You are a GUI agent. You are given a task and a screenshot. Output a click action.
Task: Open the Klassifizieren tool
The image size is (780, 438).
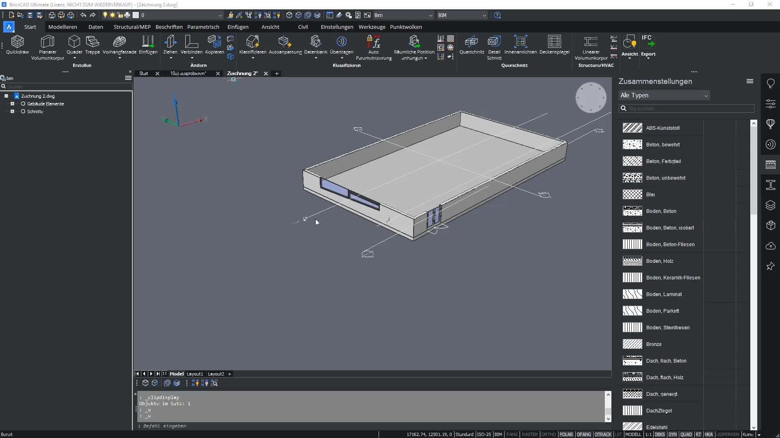[253, 45]
